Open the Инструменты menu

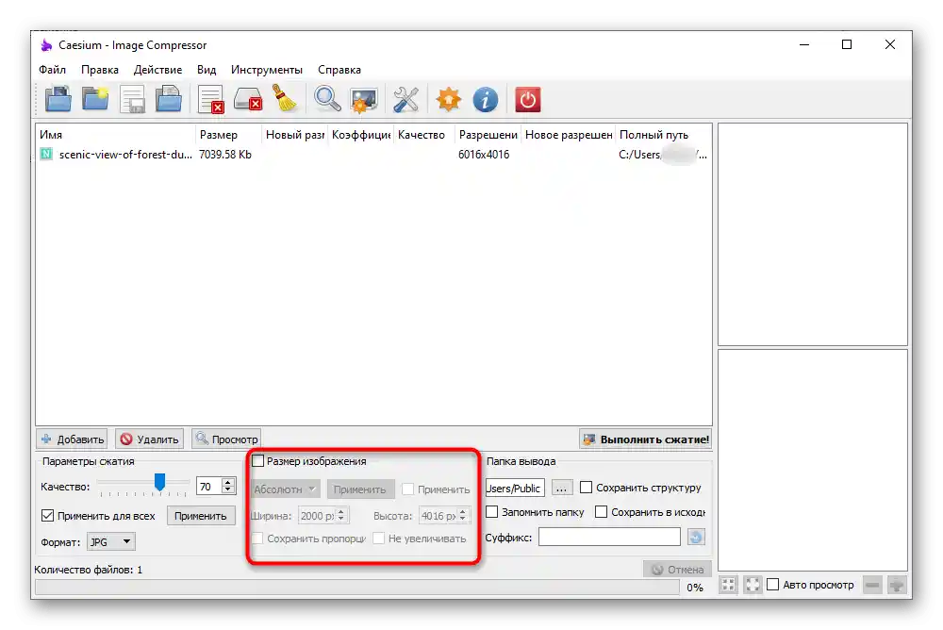tap(267, 70)
